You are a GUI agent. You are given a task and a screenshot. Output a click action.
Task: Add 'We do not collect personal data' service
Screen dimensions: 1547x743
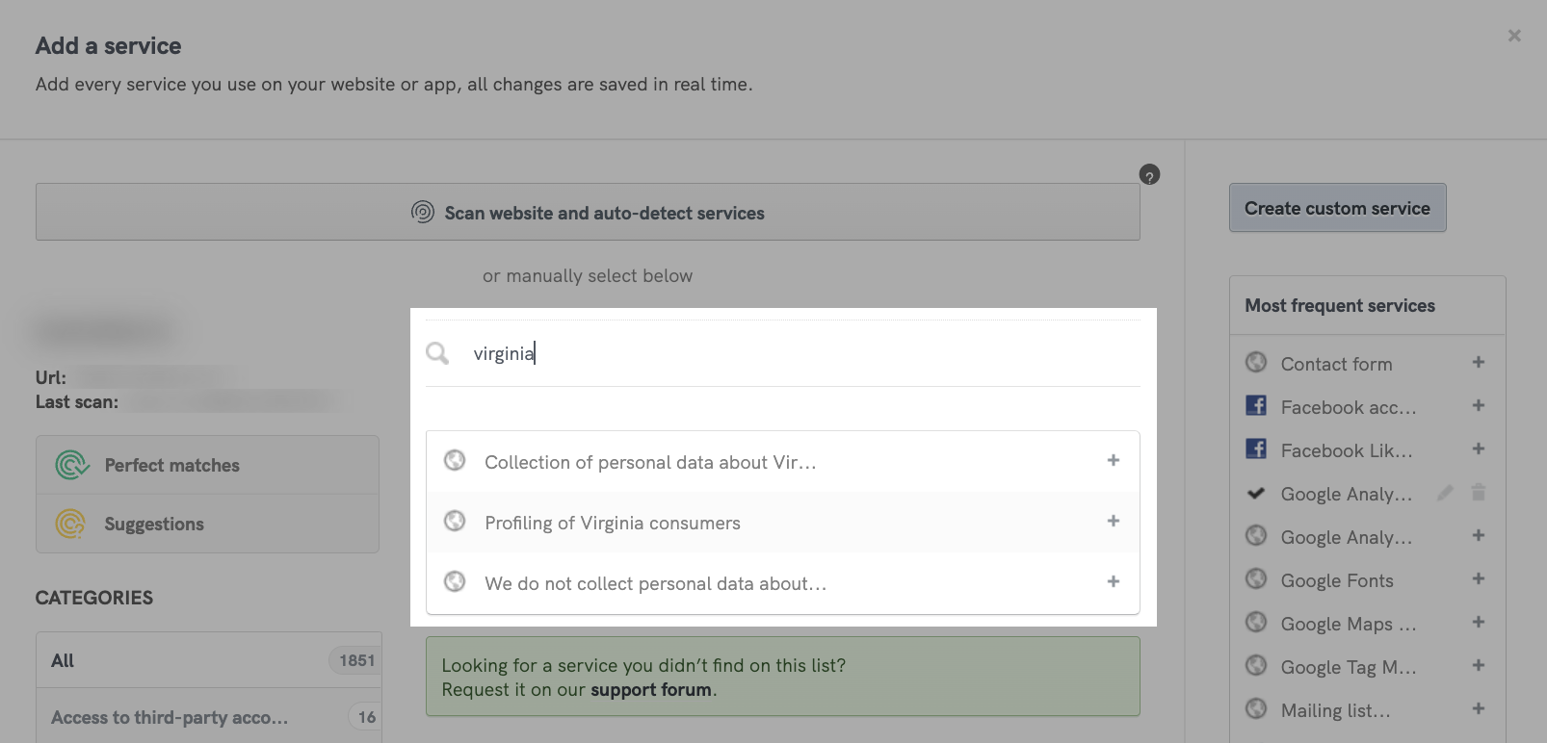pyautogui.click(x=1113, y=581)
